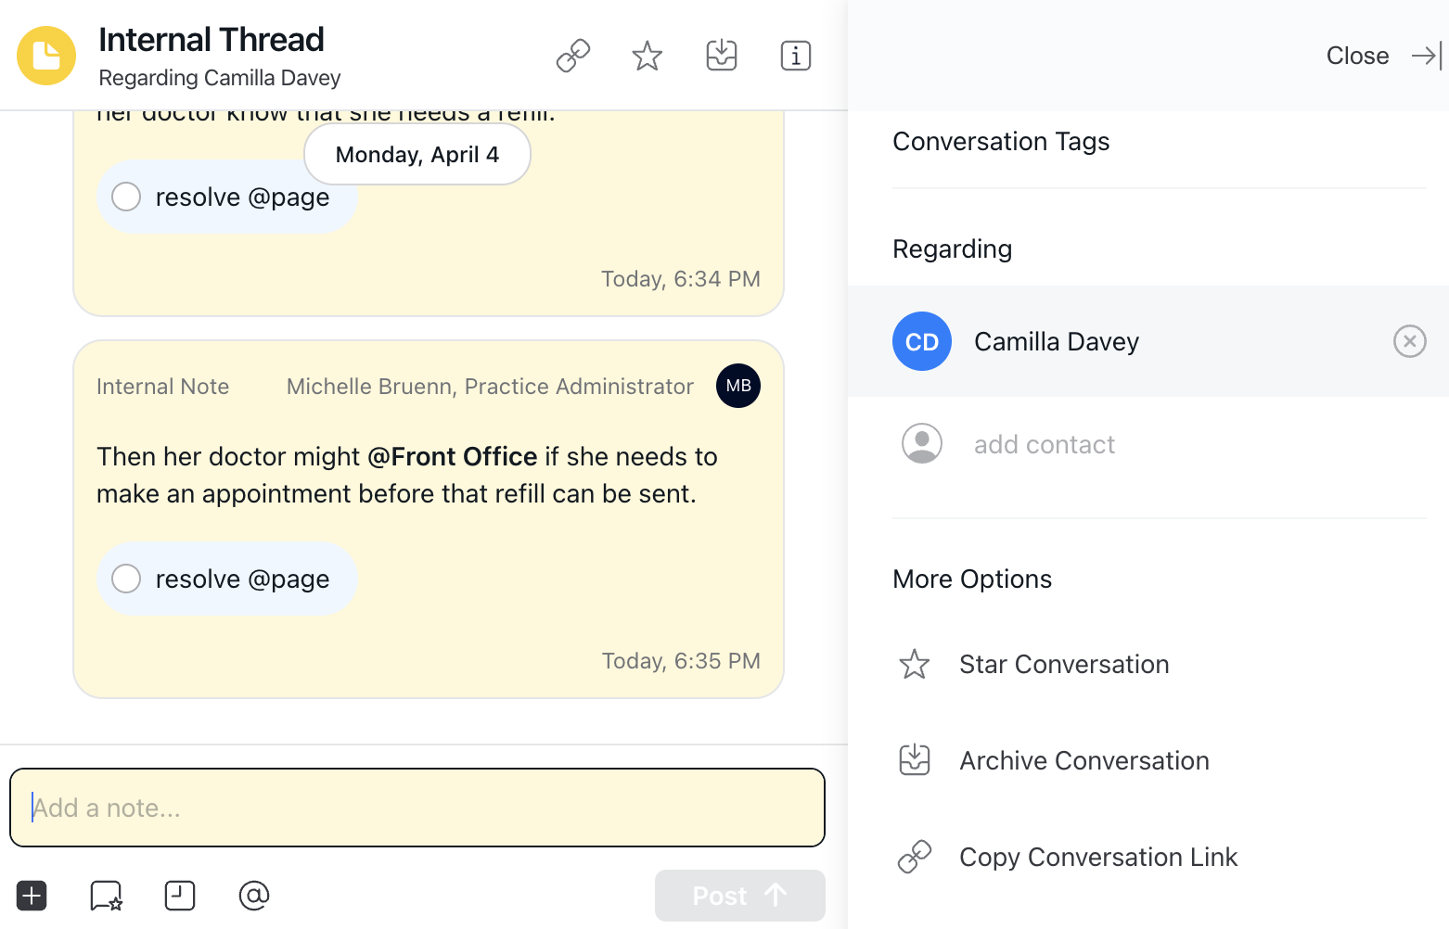Select Archive Conversation from More Options
The image size is (1449, 929).
[1084, 760]
